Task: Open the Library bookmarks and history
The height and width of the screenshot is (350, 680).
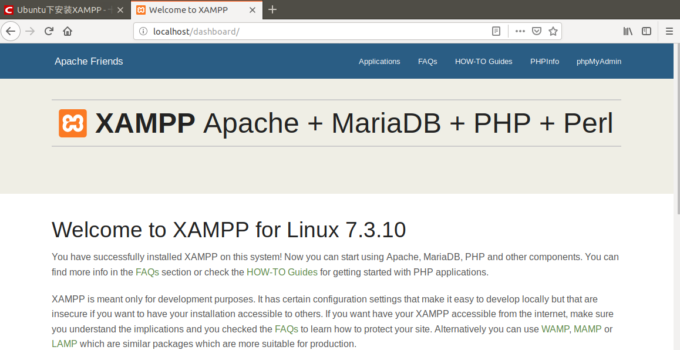Action: tap(628, 31)
